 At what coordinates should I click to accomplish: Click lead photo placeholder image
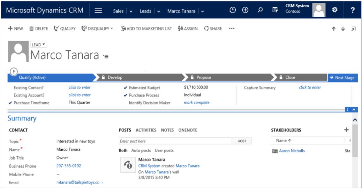pyautogui.click(x=18, y=51)
